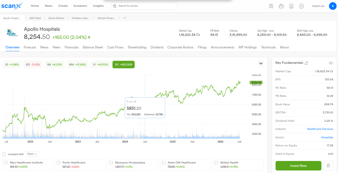
Task: Check Aster DM Healthcare peer
Action: tap(164, 163)
